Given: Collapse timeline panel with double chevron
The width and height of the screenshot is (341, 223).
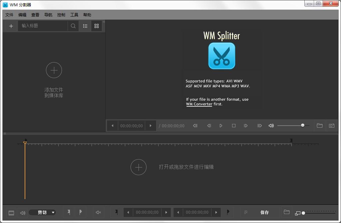Looking at the screenshot, I should point(5,134).
